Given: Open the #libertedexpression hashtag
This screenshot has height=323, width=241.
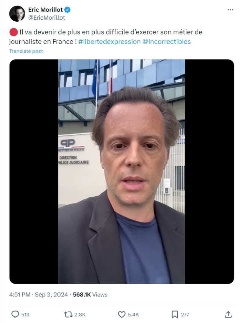Looking at the screenshot, I should pyautogui.click(x=110, y=42).
